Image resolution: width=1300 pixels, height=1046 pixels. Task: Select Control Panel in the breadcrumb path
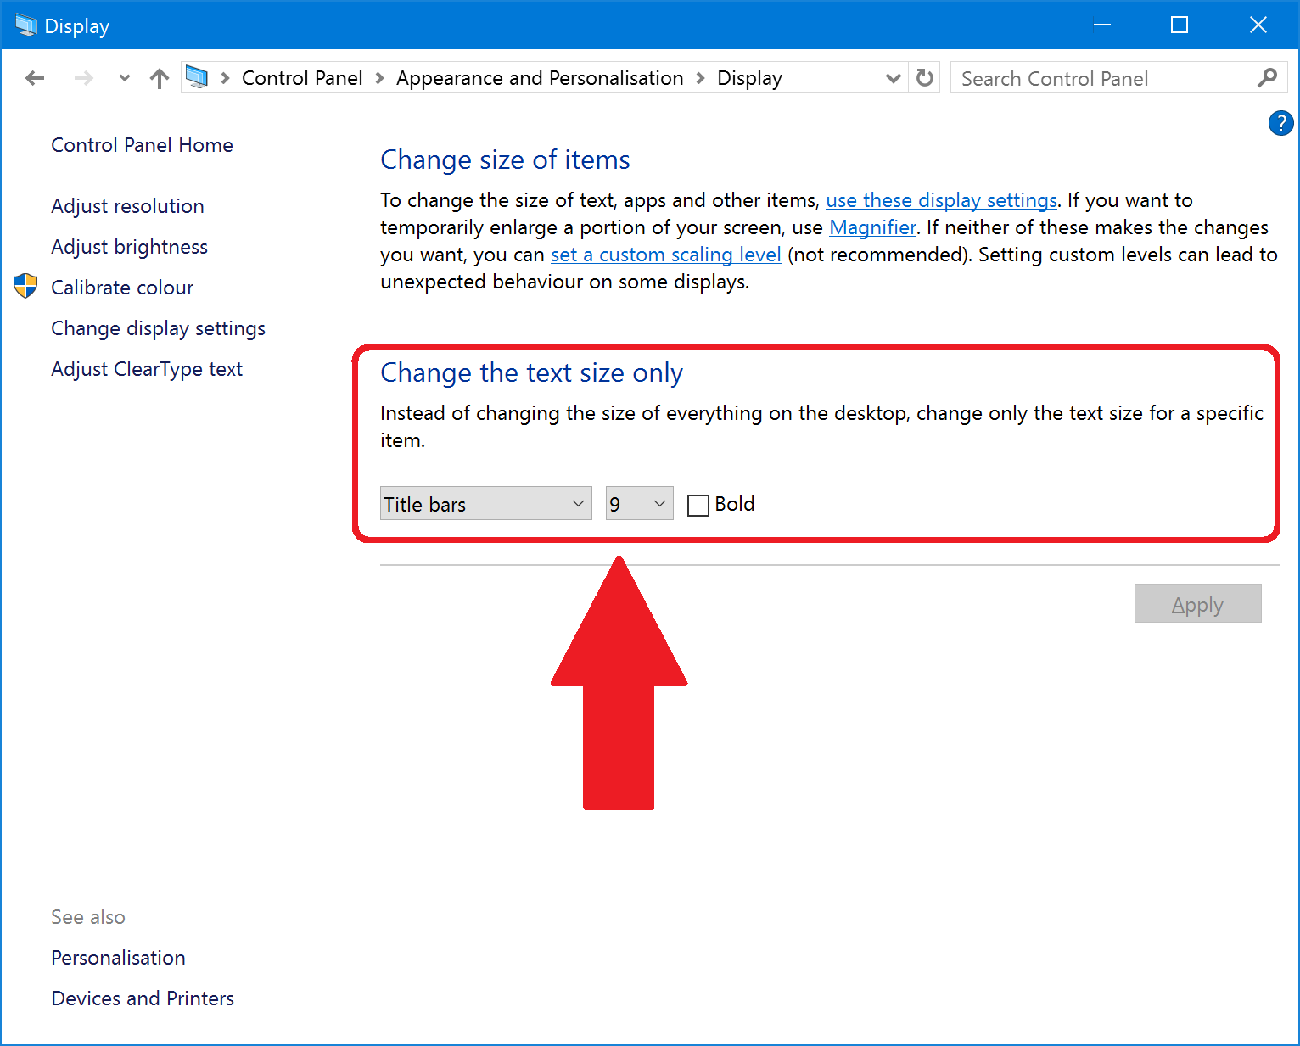click(302, 77)
